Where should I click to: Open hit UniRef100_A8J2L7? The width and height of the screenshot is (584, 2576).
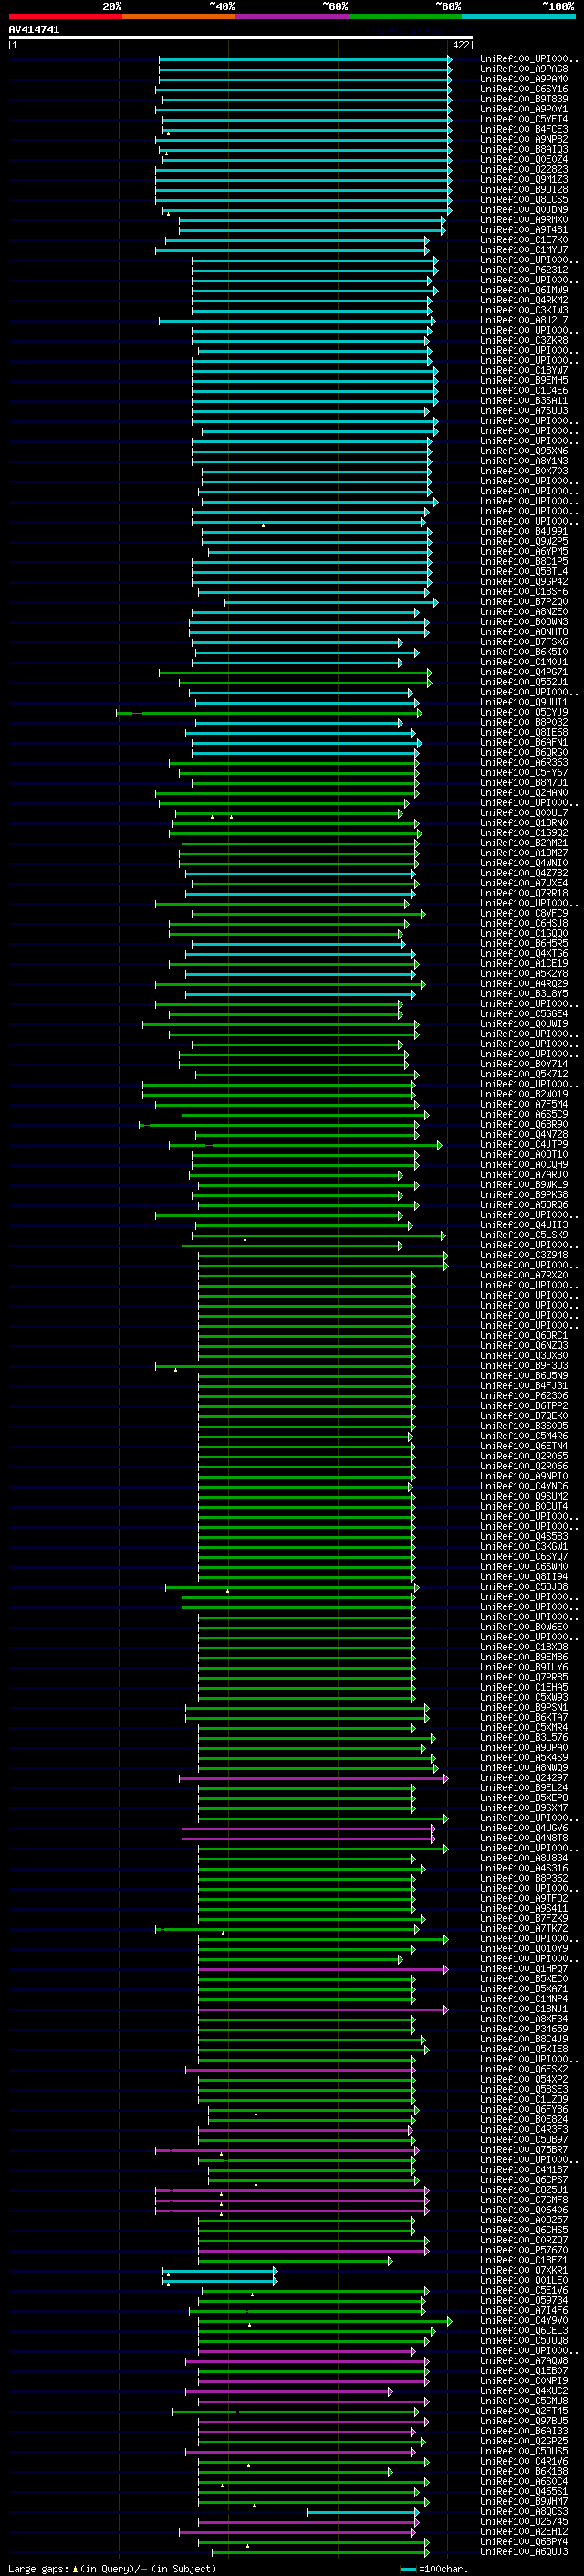click(524, 321)
